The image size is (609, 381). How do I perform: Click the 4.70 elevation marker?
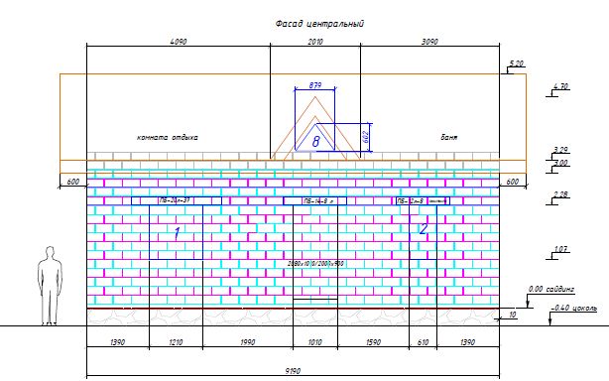(x=560, y=86)
